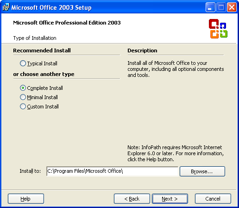The height and width of the screenshot is (208, 239).
Task: Click the 'Install all of Microsoft Office' description text
Action: point(176,69)
